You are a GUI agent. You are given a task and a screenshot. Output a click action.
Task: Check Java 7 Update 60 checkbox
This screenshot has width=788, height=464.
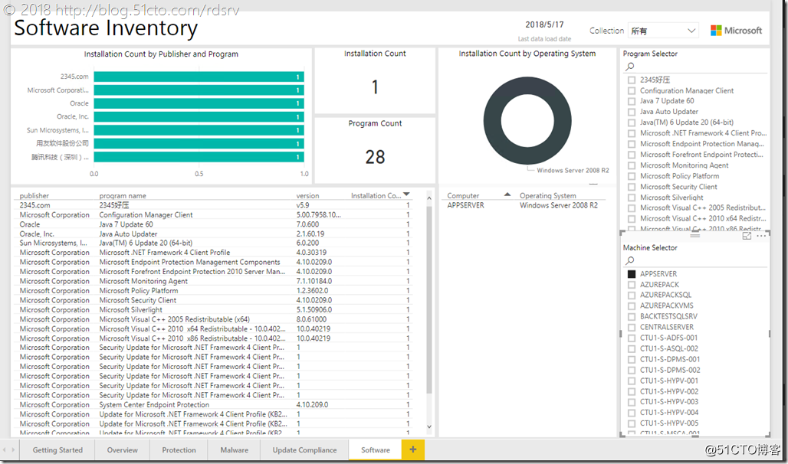(632, 101)
